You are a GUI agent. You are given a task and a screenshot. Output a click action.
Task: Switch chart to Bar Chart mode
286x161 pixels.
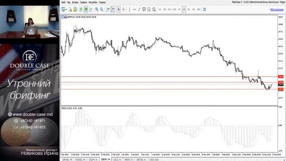81,9
